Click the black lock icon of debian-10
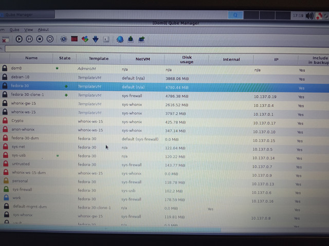Viewport: 329px width, 246px height. pos(5,77)
